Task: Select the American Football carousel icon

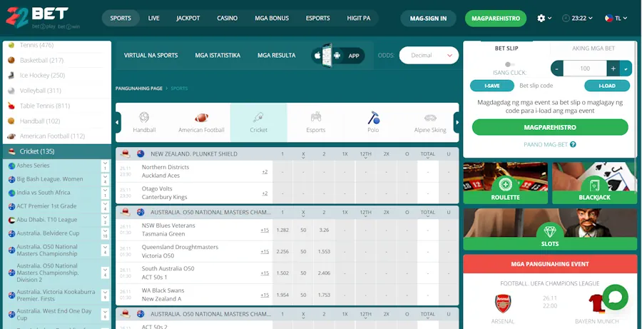Action: tap(201, 123)
